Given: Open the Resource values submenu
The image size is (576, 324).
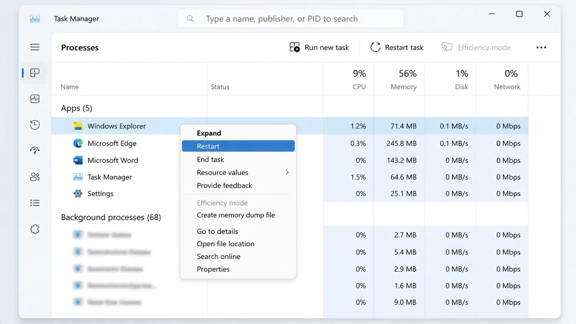Looking at the screenshot, I should point(238,172).
